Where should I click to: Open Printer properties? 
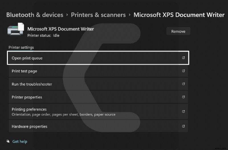(98, 97)
